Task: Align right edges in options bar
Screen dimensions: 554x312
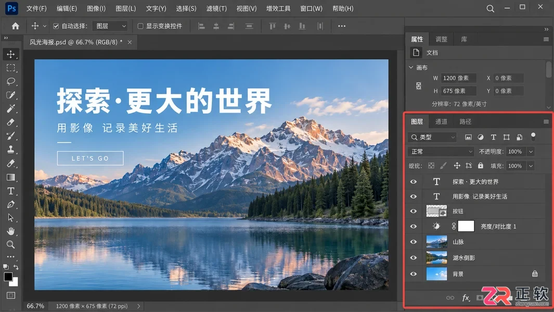Action: tap(231, 26)
